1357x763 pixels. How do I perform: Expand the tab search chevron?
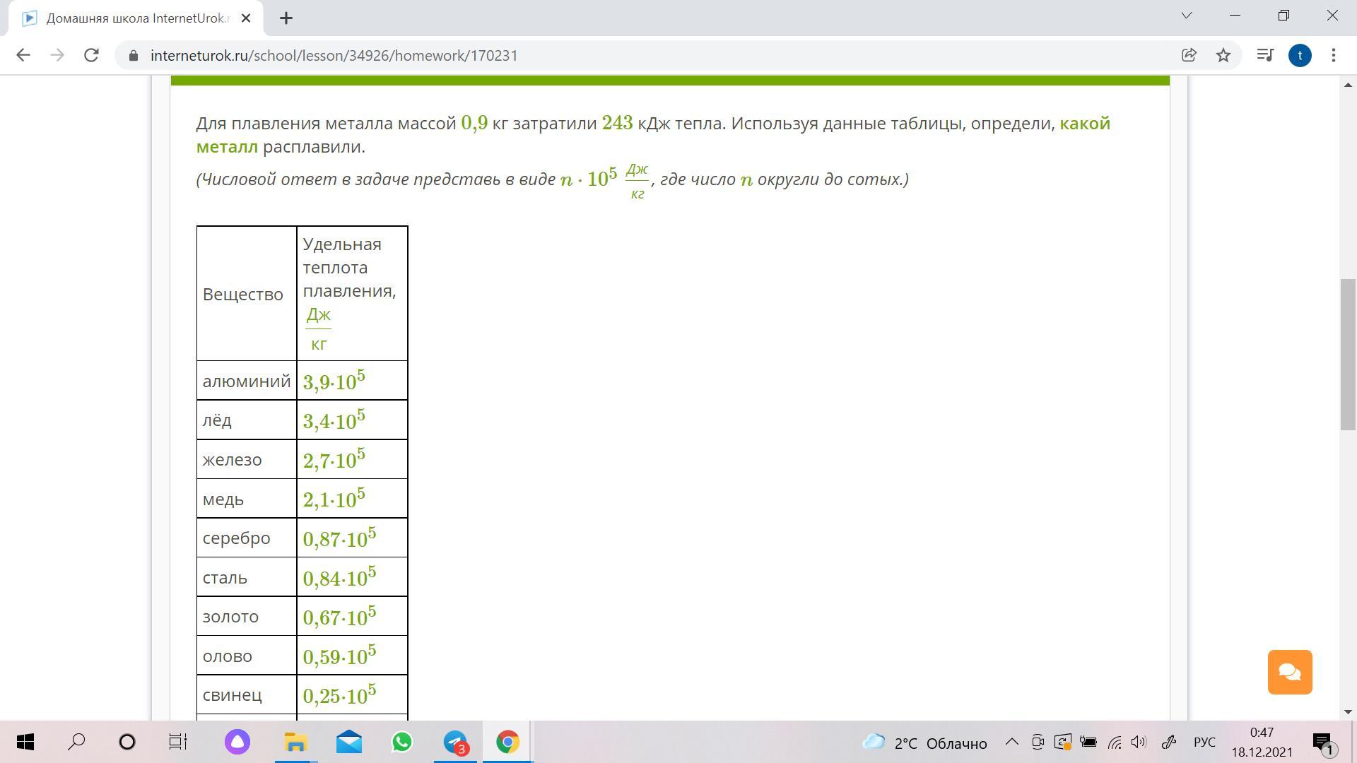point(1187,16)
